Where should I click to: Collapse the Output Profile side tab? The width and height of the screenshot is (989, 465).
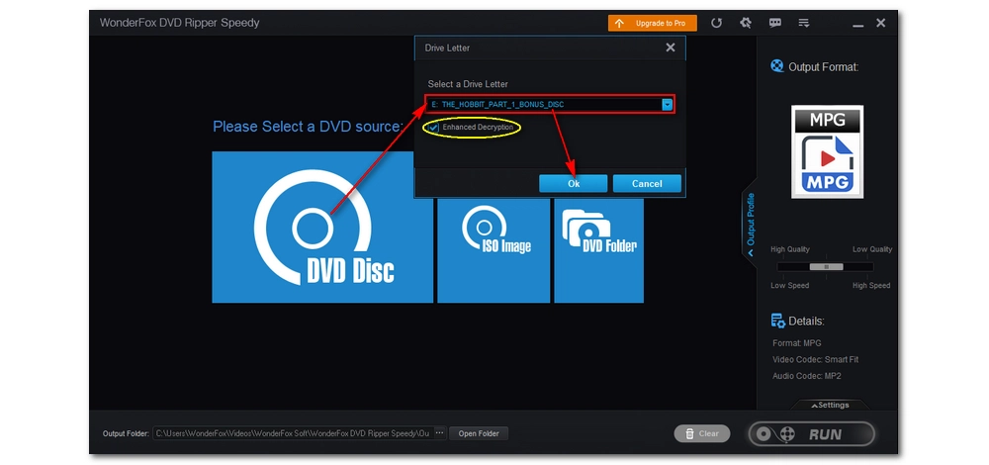coord(750,224)
